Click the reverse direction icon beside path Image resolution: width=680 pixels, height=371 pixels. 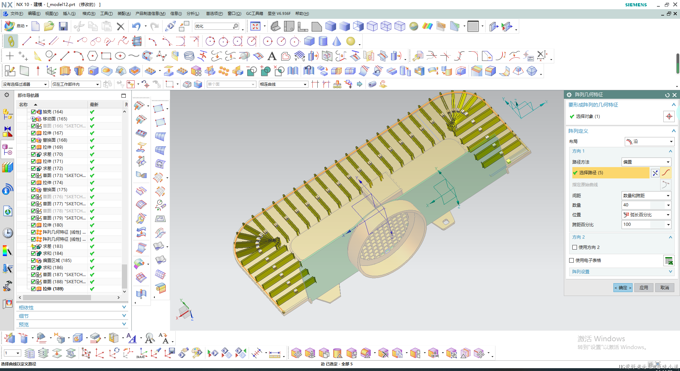(x=655, y=173)
